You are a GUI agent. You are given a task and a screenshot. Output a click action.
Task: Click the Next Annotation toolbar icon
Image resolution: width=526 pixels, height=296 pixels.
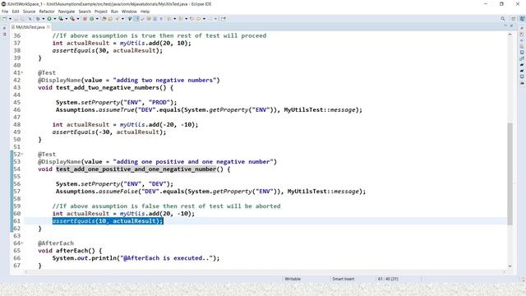pyautogui.click(x=169, y=19)
